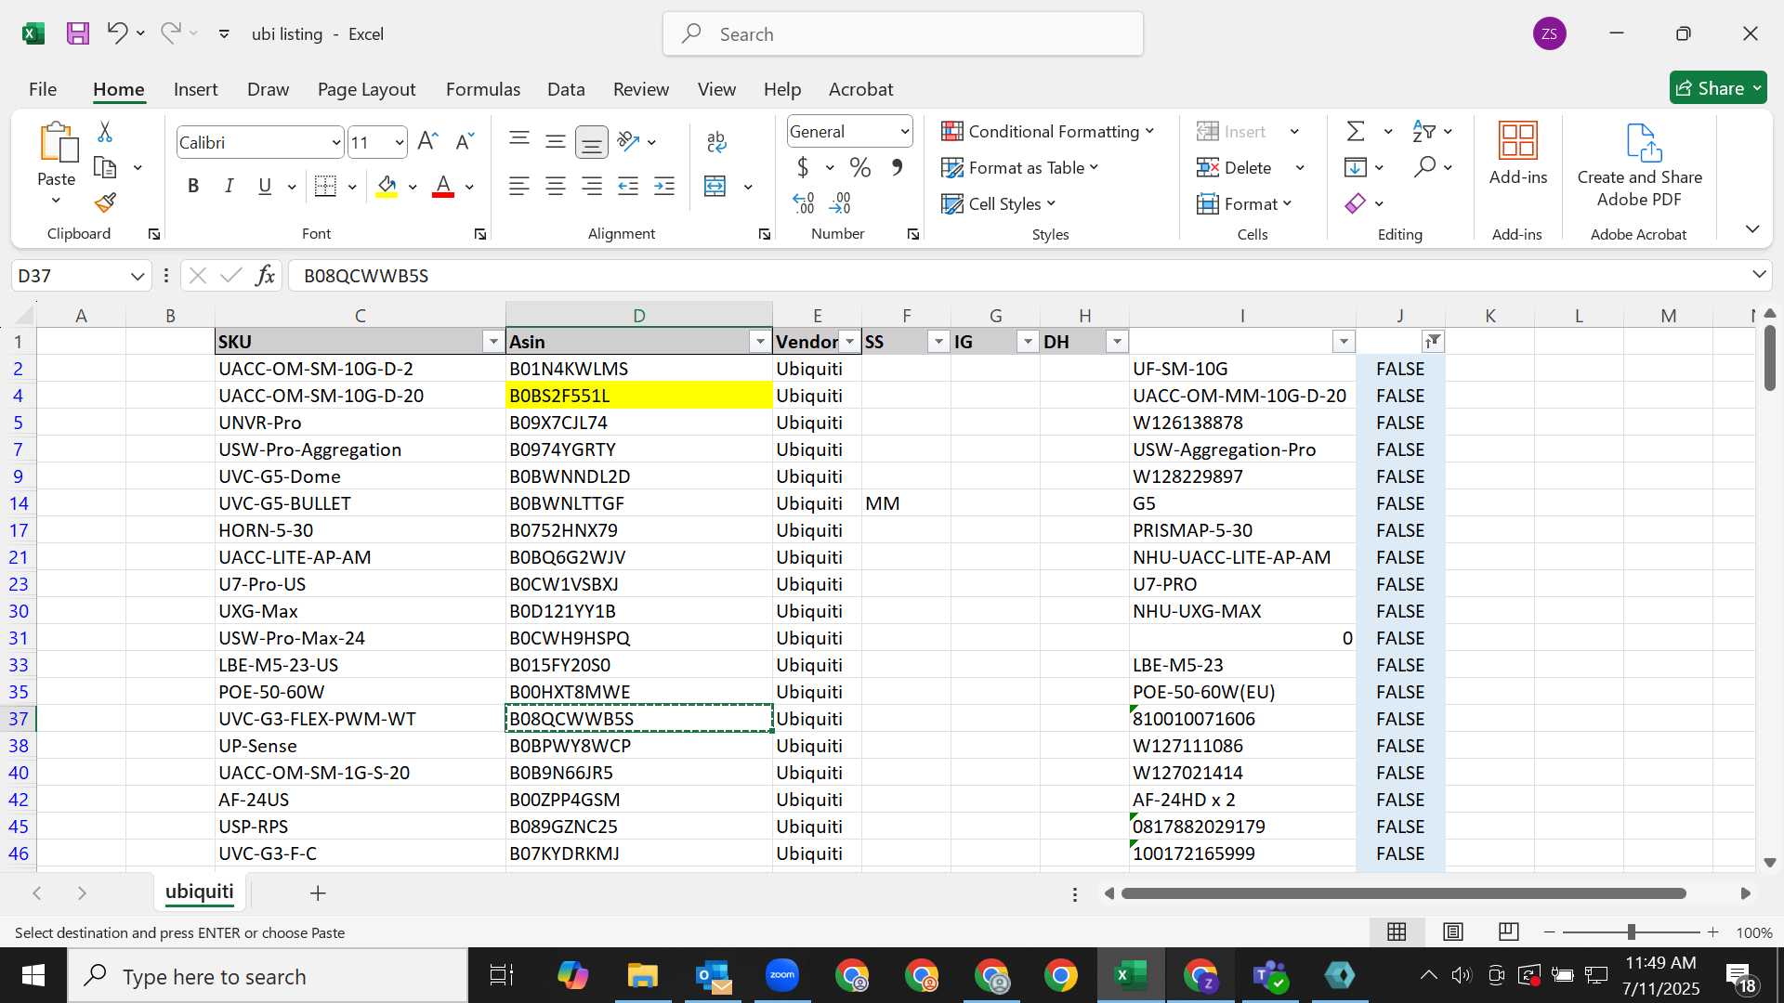Apply the yellow fill color
This screenshot has height=1003, width=1784.
point(387,186)
